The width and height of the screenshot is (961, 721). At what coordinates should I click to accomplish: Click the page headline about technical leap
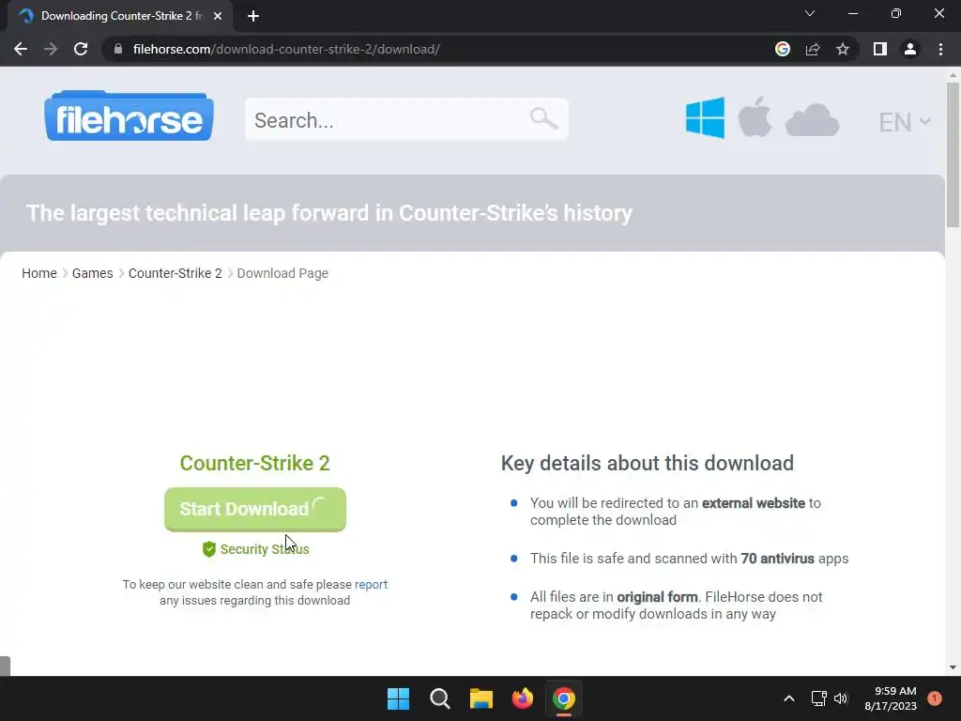[x=329, y=213]
